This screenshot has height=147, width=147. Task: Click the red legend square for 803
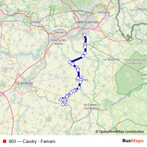pyautogui.click(x=4, y=141)
